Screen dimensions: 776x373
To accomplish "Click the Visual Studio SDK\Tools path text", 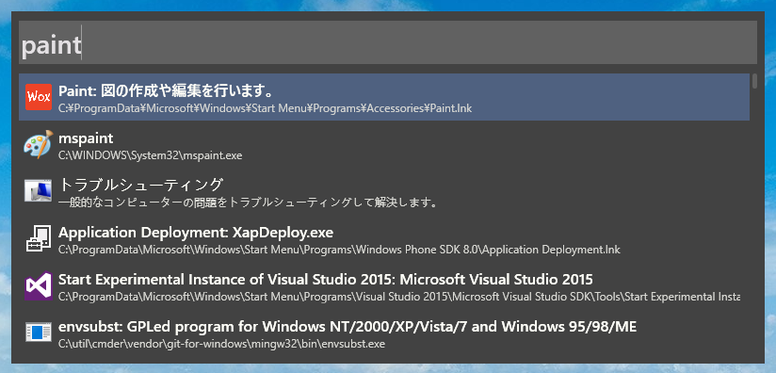I will pos(399,297).
